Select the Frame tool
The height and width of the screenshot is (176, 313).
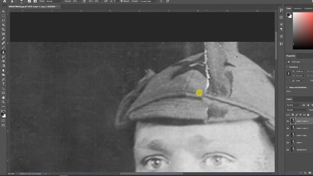(3, 34)
